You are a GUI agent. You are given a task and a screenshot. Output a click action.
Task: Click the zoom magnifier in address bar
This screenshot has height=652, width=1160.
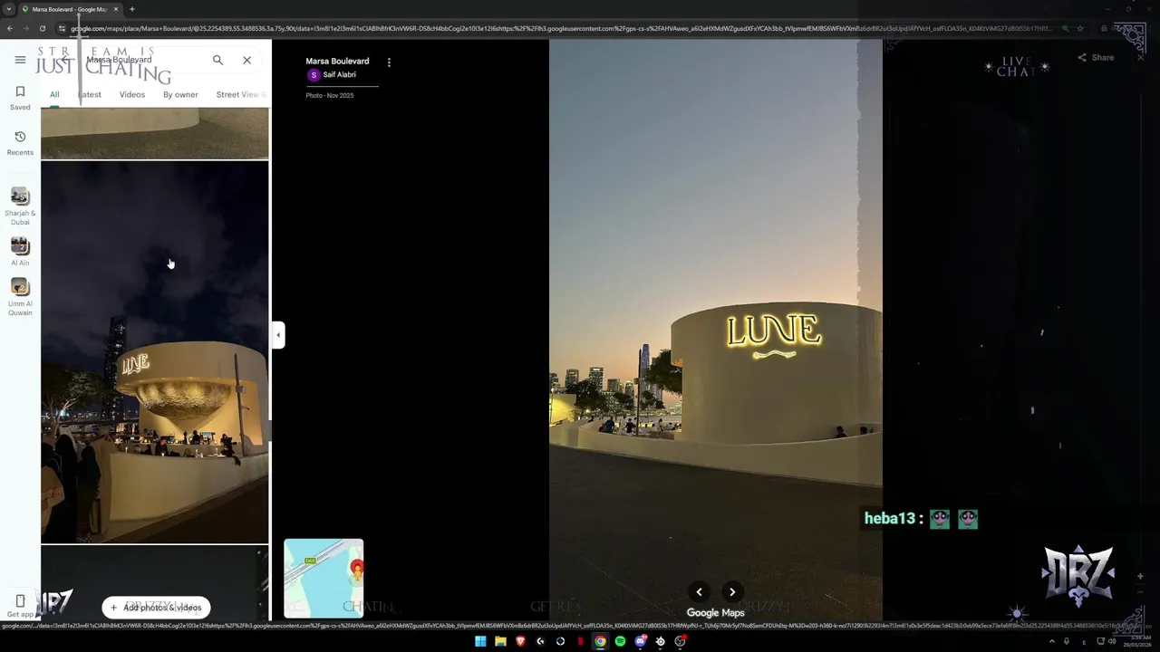1065,28
